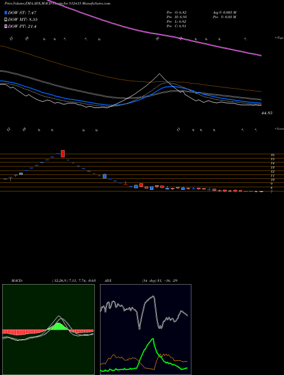284x375 pixels.
Task: Select the 'DOW ST: 7.47' legend label
Action: pyautogui.click(x=22, y=13)
